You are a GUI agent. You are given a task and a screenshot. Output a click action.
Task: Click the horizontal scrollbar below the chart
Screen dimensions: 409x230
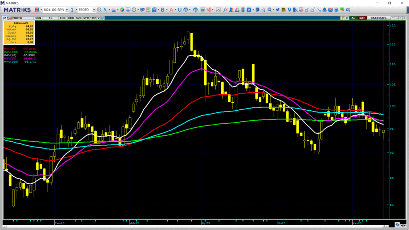(x=200, y=225)
